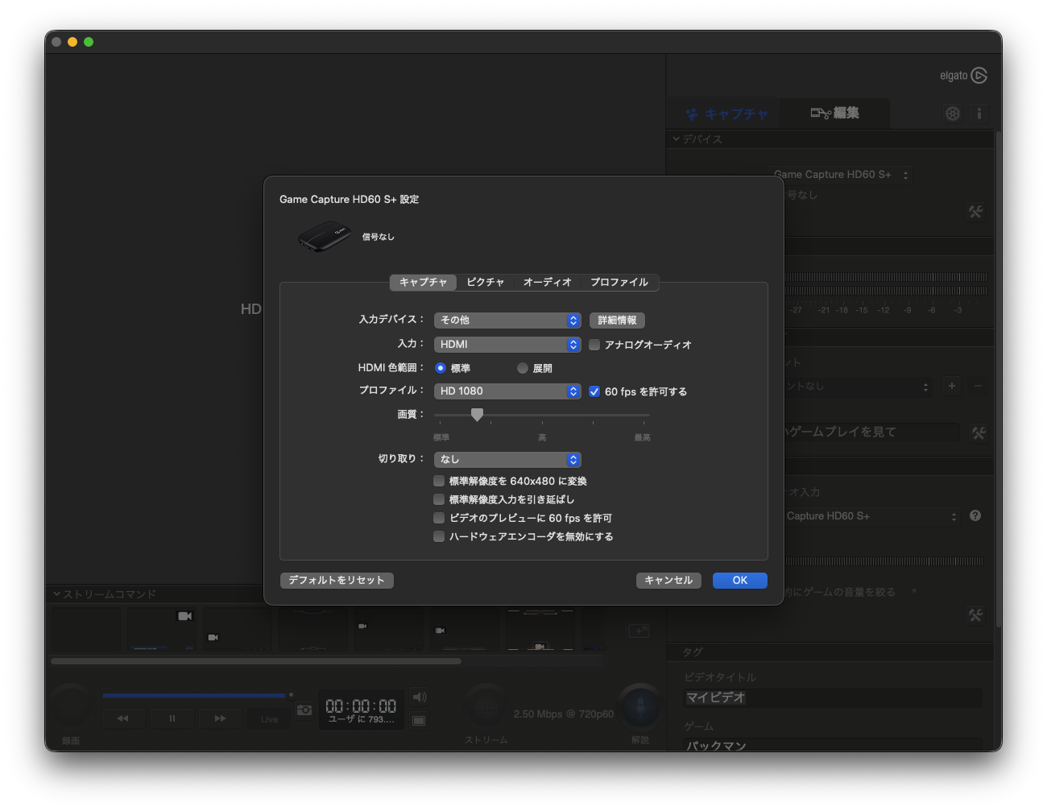Open the 切り取り dropdown showing なし
The image size is (1047, 811).
[x=507, y=460]
